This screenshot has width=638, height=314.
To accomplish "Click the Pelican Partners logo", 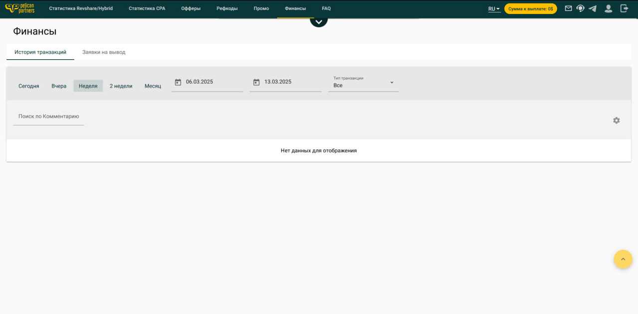I will [20, 8].
